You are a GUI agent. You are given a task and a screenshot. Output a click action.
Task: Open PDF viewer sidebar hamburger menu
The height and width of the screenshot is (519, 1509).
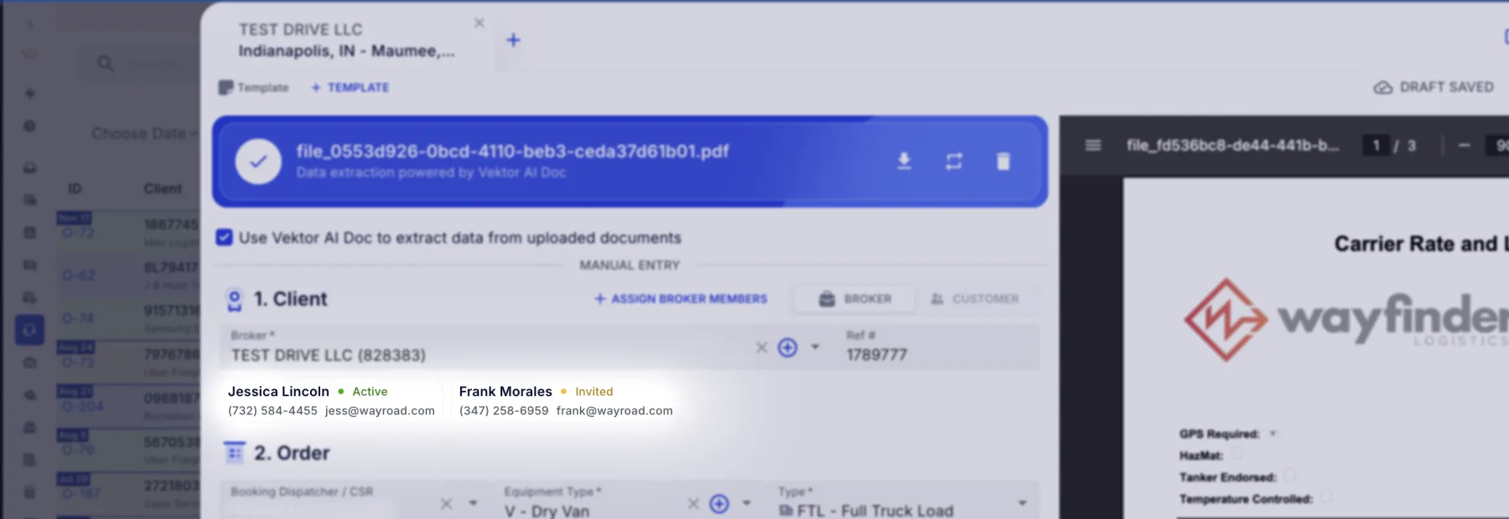1092,145
